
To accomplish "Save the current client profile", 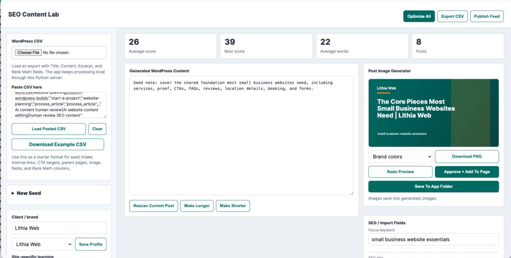I will 91,245.
